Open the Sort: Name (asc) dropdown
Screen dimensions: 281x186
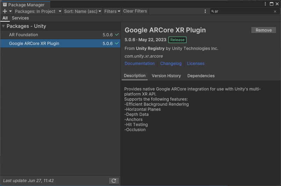pyautogui.click(x=83, y=11)
